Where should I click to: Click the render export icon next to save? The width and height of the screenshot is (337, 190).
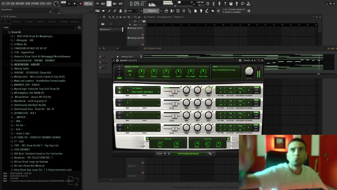[237, 4]
